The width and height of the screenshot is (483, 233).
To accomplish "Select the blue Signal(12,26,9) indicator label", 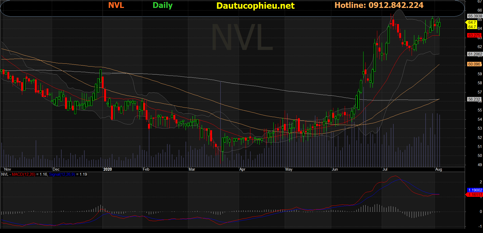I will pos(62,174).
